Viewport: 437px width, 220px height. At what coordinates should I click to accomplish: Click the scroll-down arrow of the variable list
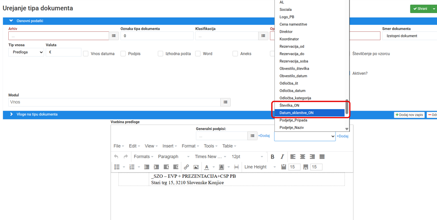[x=347, y=129]
